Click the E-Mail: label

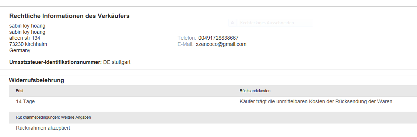pos(185,44)
